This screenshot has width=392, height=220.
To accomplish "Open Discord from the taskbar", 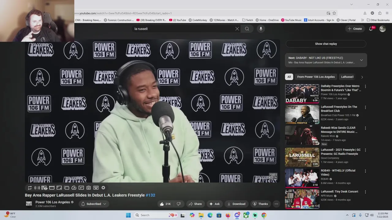I will (237, 215).
